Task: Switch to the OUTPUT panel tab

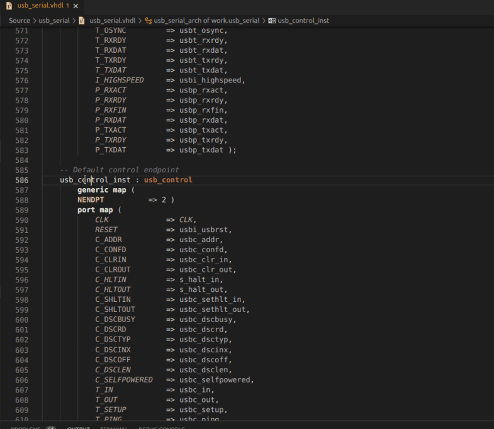Action: tap(79, 428)
